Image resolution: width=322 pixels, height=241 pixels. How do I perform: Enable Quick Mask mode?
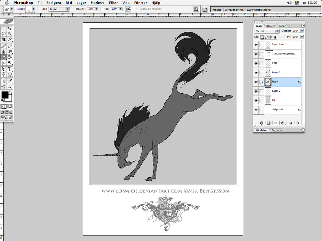tap(10, 106)
